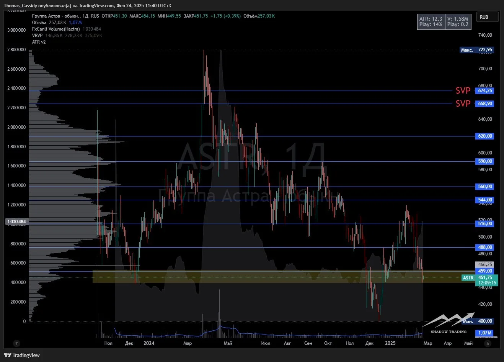Click the A auto-scale icon at bottom right

(488, 343)
